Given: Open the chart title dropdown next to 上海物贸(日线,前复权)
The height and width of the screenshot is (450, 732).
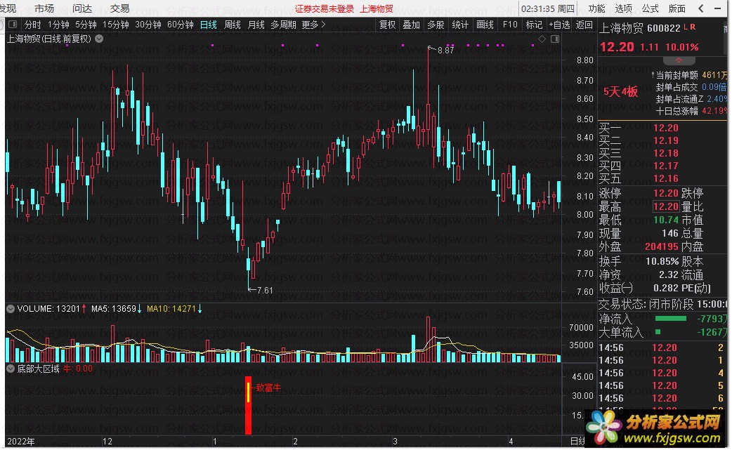Looking at the screenshot, I should click(99, 39).
